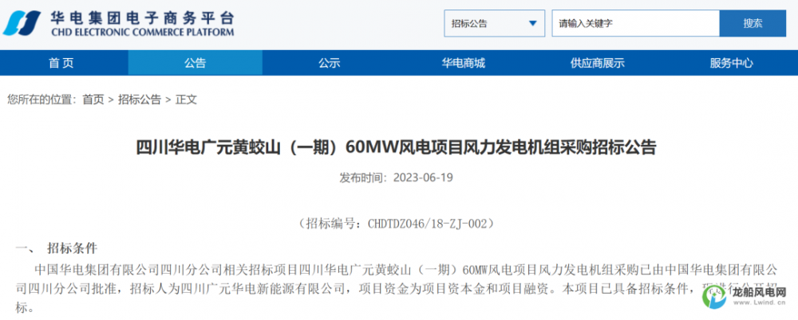Click the 请输入关键字 search input field
Viewport: 798px width, 320px height.
coord(636,23)
